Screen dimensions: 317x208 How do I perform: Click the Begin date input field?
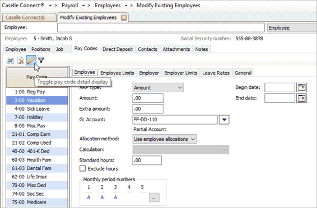[280, 88]
